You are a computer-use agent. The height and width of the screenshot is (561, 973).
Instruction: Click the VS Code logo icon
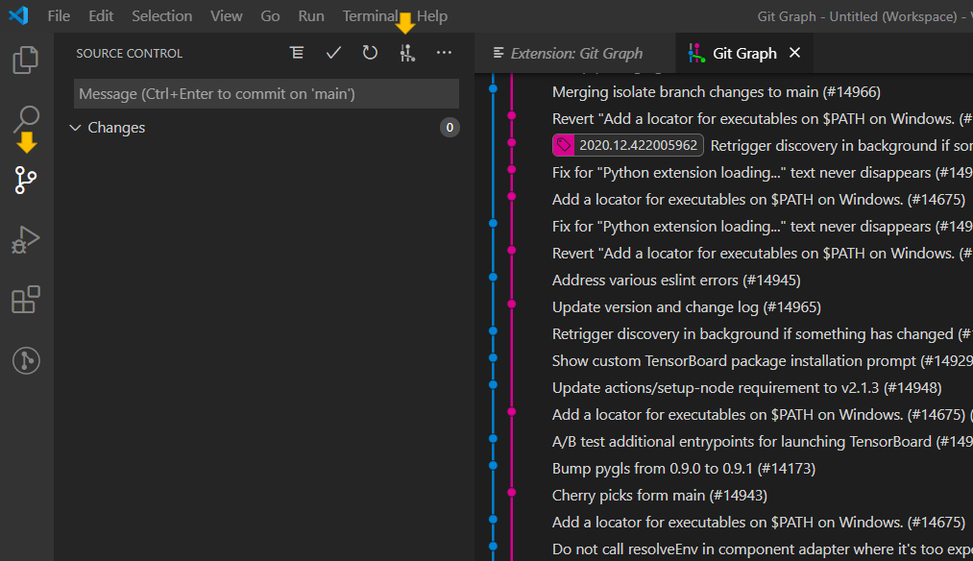pos(18,15)
